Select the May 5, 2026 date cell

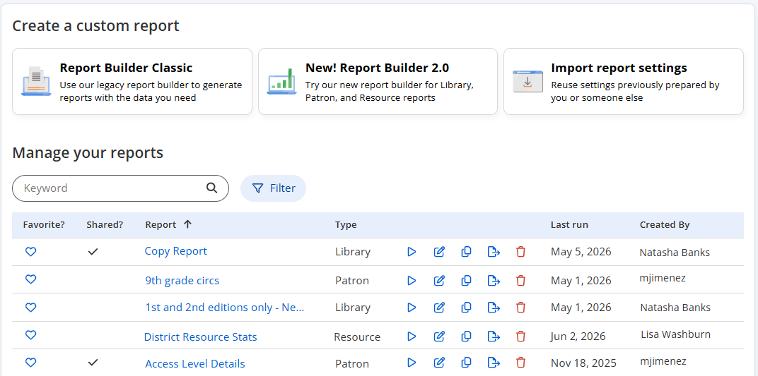click(581, 252)
